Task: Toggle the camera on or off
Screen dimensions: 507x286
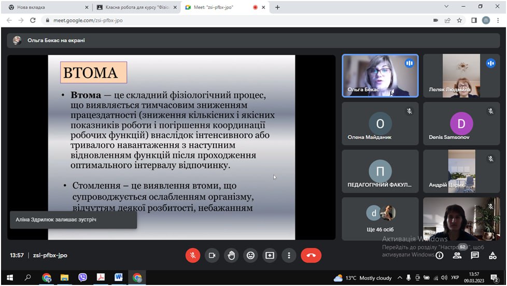Action: click(x=212, y=255)
